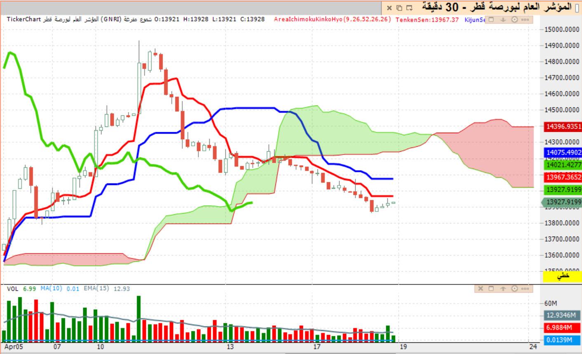The height and width of the screenshot is (354, 582).
Task: Close the Qatar index 30-minute chart window
Action: (389, 8)
